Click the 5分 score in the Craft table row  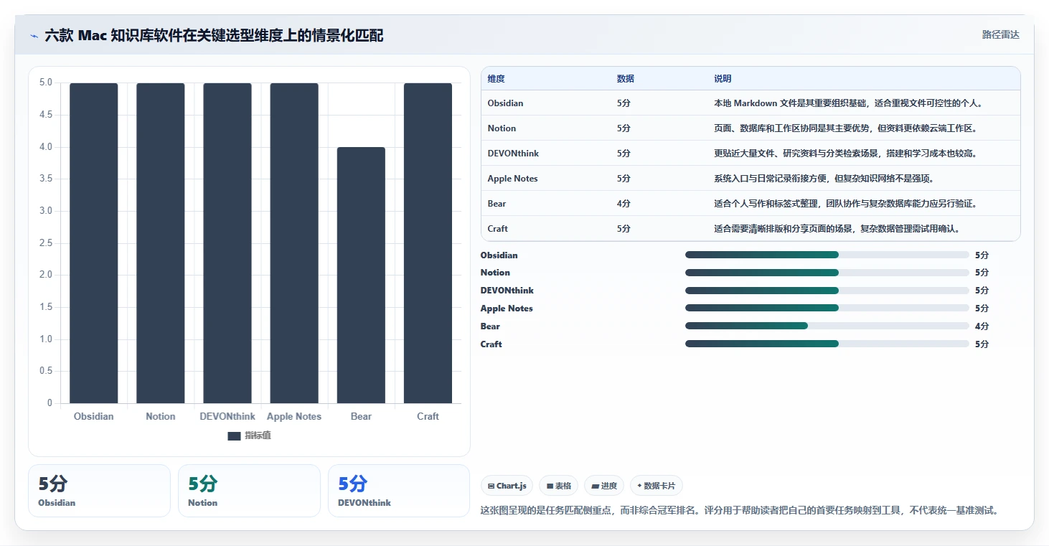pyautogui.click(x=624, y=229)
